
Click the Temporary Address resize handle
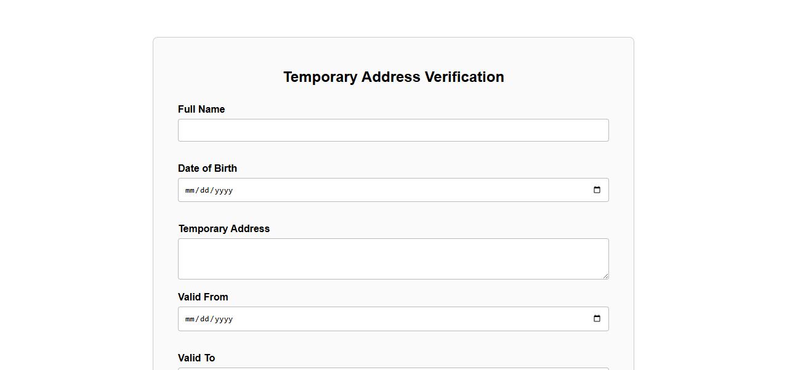605,276
